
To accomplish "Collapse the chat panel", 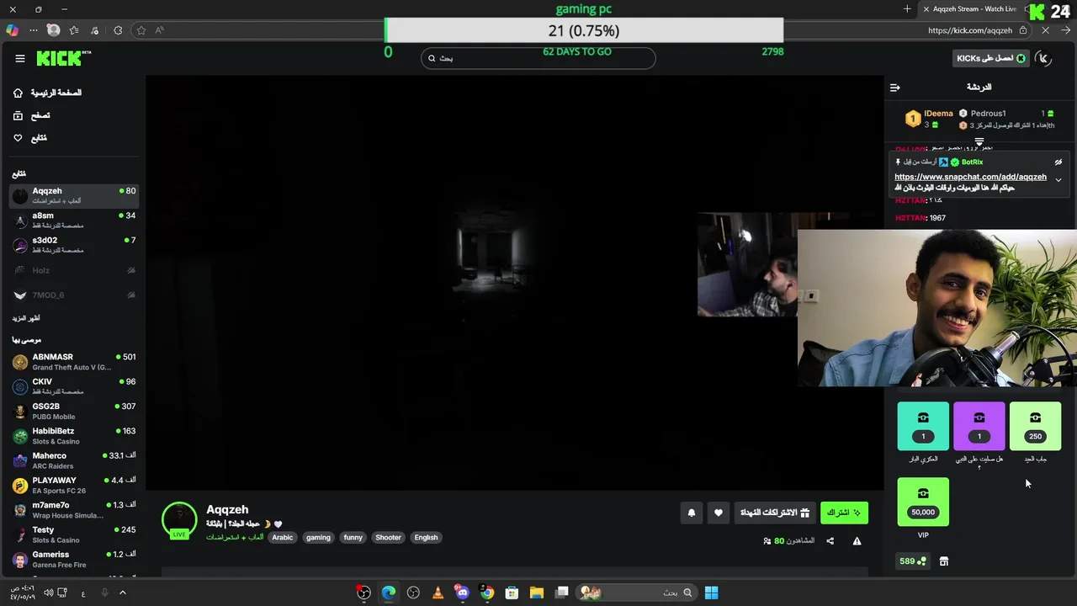I will (x=895, y=88).
